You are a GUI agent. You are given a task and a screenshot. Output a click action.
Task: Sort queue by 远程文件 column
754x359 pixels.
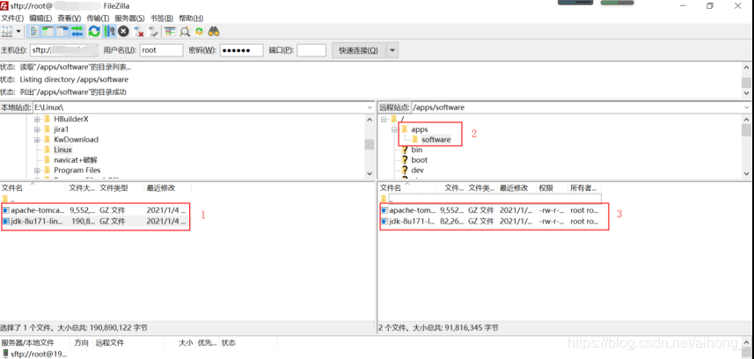110,342
